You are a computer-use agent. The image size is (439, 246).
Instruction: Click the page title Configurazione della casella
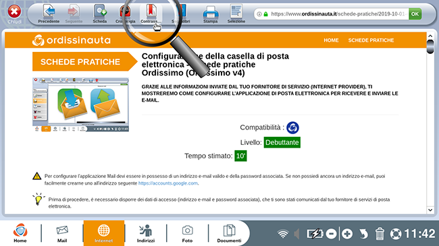point(215,64)
